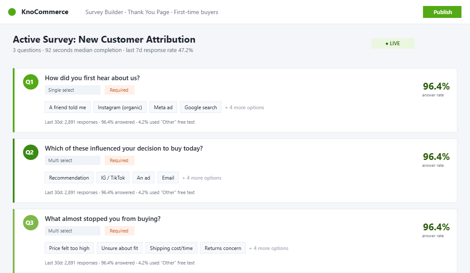The width and height of the screenshot is (470, 273).
Task: Click Q3's 96.4% answer rate figure
Action: 436,227
